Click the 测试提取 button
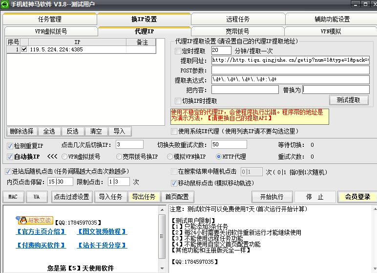The height and width of the screenshot is (273, 377). tap(348, 100)
